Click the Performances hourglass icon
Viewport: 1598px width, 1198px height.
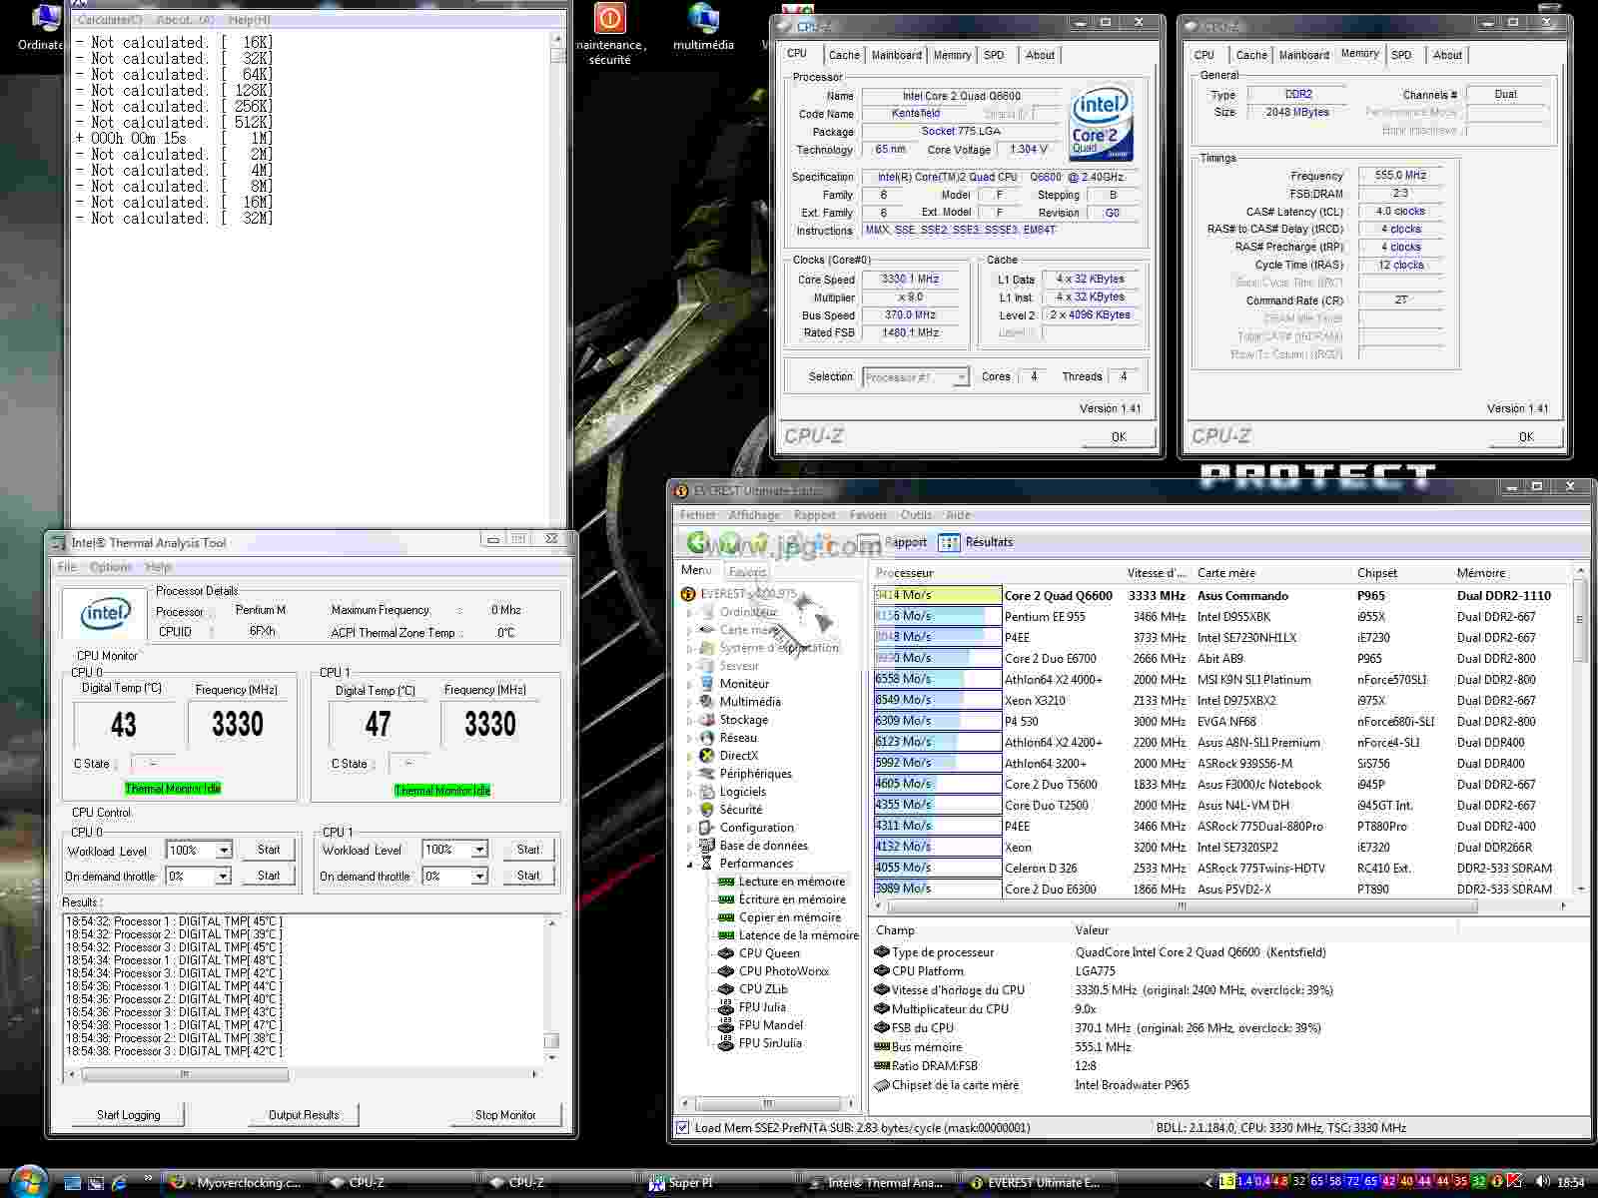[x=707, y=864]
